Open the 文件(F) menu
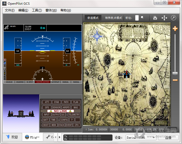Image resolution: width=182 pixels, height=144 pixels. (10, 10)
